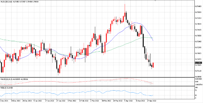
Task: Click the 24 Dec 2021 date label
Action: point(27,101)
